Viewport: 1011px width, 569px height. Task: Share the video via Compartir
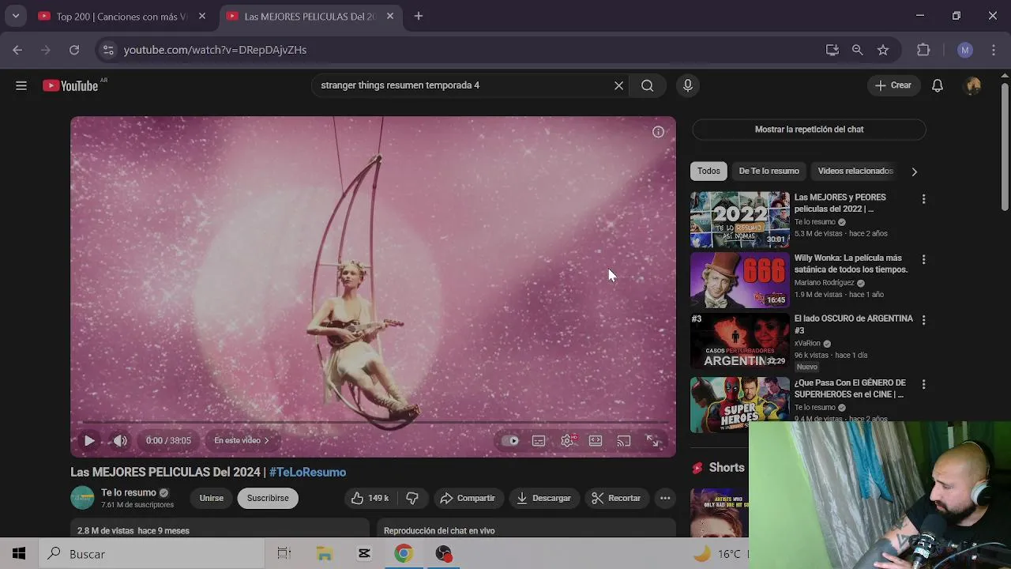(x=468, y=498)
